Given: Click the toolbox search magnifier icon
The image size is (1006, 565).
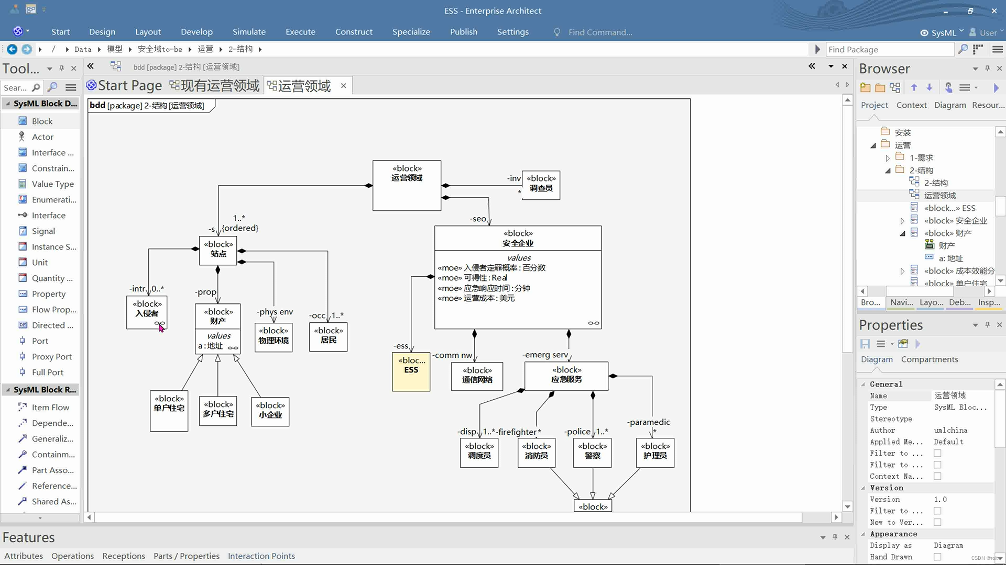Looking at the screenshot, I should pyautogui.click(x=36, y=87).
